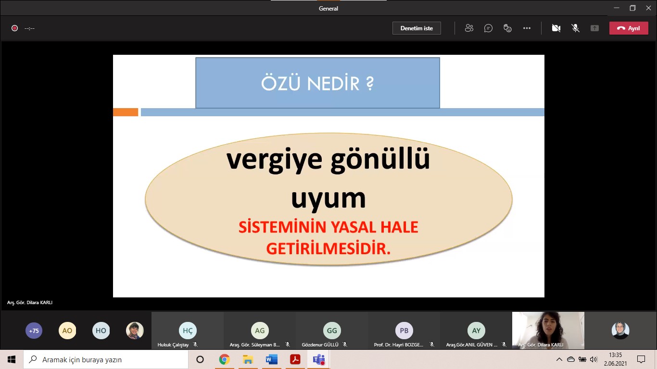Click Dilara KARLI's video thumbnail
Image resolution: width=657 pixels, height=369 pixels.
pyautogui.click(x=548, y=330)
